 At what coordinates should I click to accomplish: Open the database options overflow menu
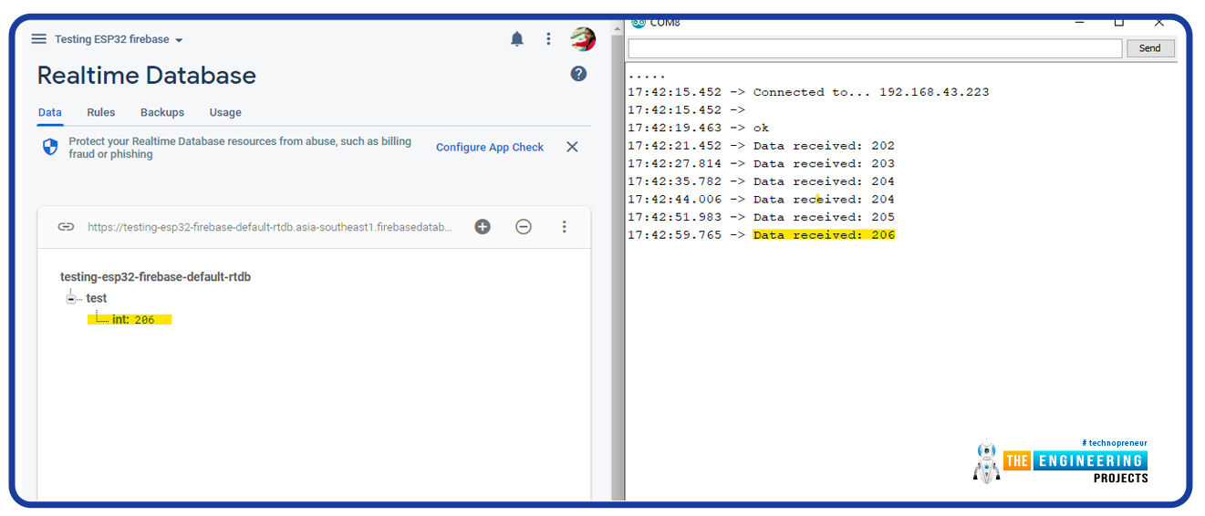tap(565, 227)
